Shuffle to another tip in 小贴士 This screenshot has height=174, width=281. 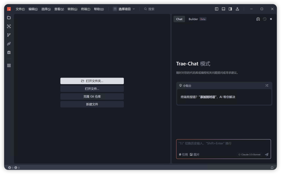click(x=267, y=85)
